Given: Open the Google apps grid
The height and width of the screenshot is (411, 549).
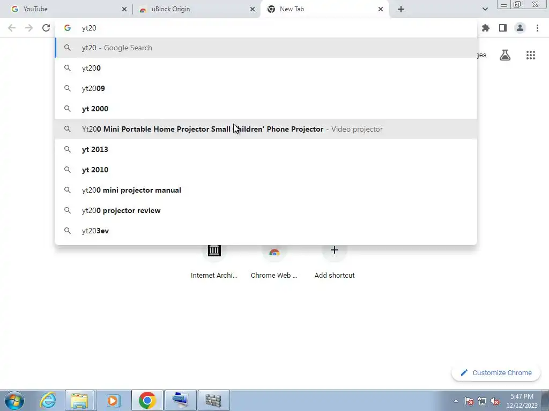Looking at the screenshot, I should tap(531, 55).
